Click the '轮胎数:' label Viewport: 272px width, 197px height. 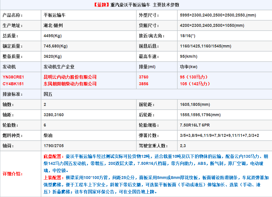click(10, 125)
